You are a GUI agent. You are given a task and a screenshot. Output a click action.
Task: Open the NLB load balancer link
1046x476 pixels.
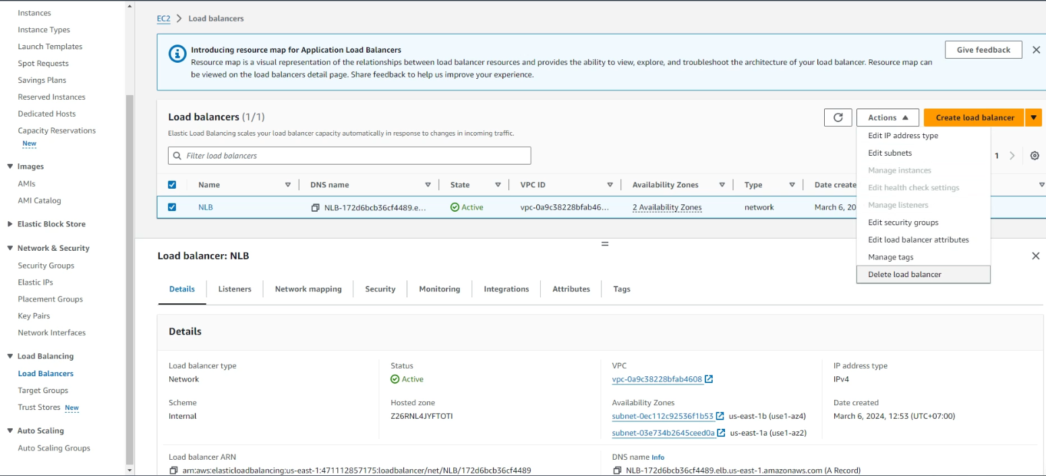coord(205,207)
